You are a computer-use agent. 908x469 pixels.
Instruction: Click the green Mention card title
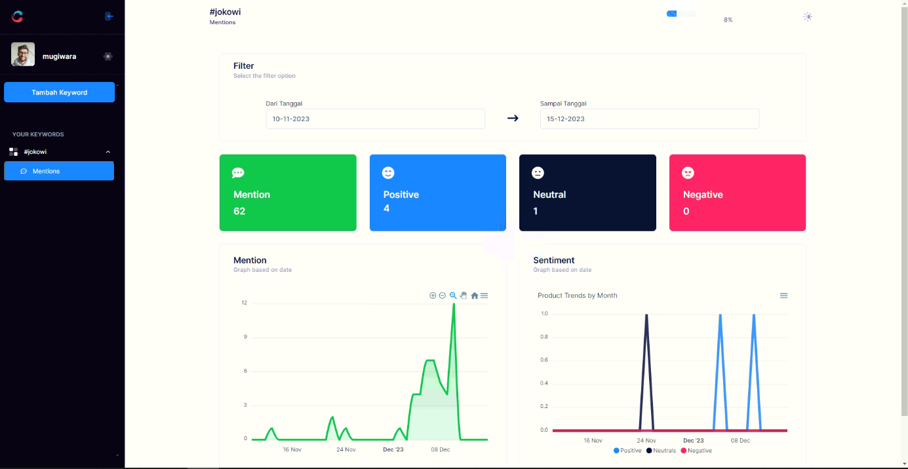click(252, 195)
